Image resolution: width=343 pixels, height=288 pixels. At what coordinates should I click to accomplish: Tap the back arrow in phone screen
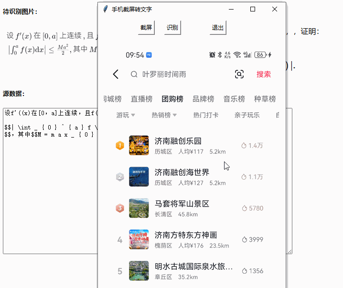[116, 75]
